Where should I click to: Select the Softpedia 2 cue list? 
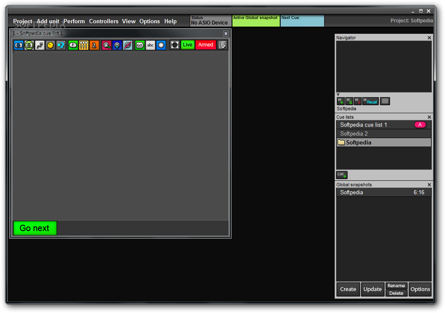(384, 133)
